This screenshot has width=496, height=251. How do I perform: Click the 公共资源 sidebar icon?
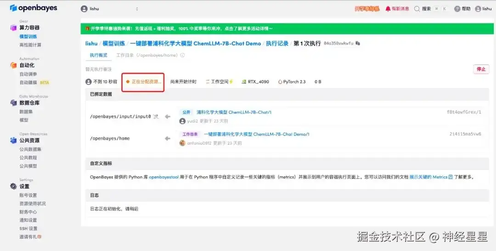(x=13, y=140)
